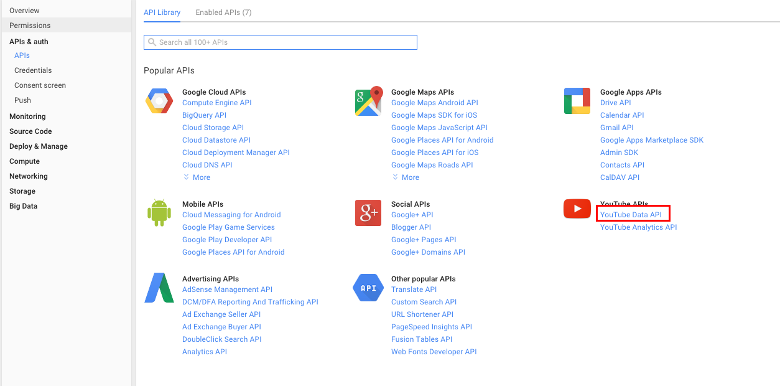Focus the Search all 100+ APIs field
The width and height of the screenshot is (780, 386).
pyautogui.click(x=281, y=42)
